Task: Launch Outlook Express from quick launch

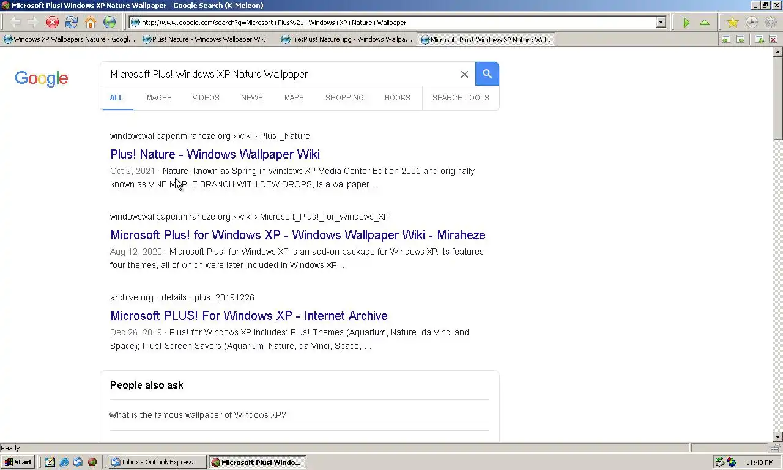Action: (78, 462)
